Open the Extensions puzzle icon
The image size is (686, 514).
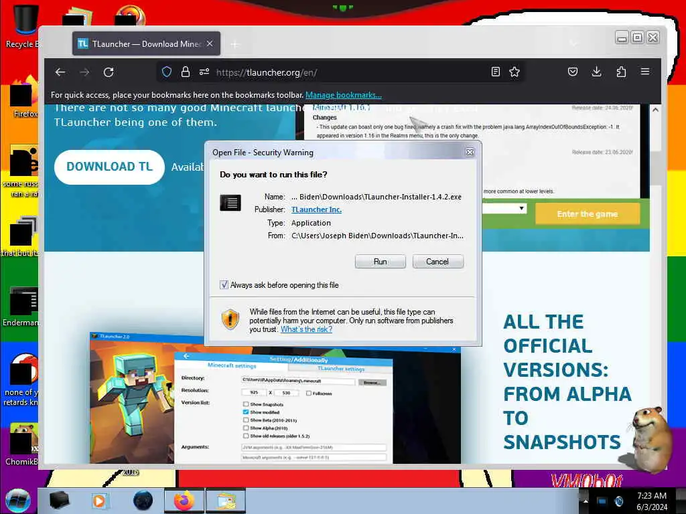[621, 72]
